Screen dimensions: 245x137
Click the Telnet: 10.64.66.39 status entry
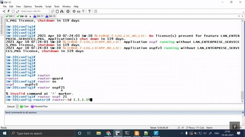[x=159, y=128]
